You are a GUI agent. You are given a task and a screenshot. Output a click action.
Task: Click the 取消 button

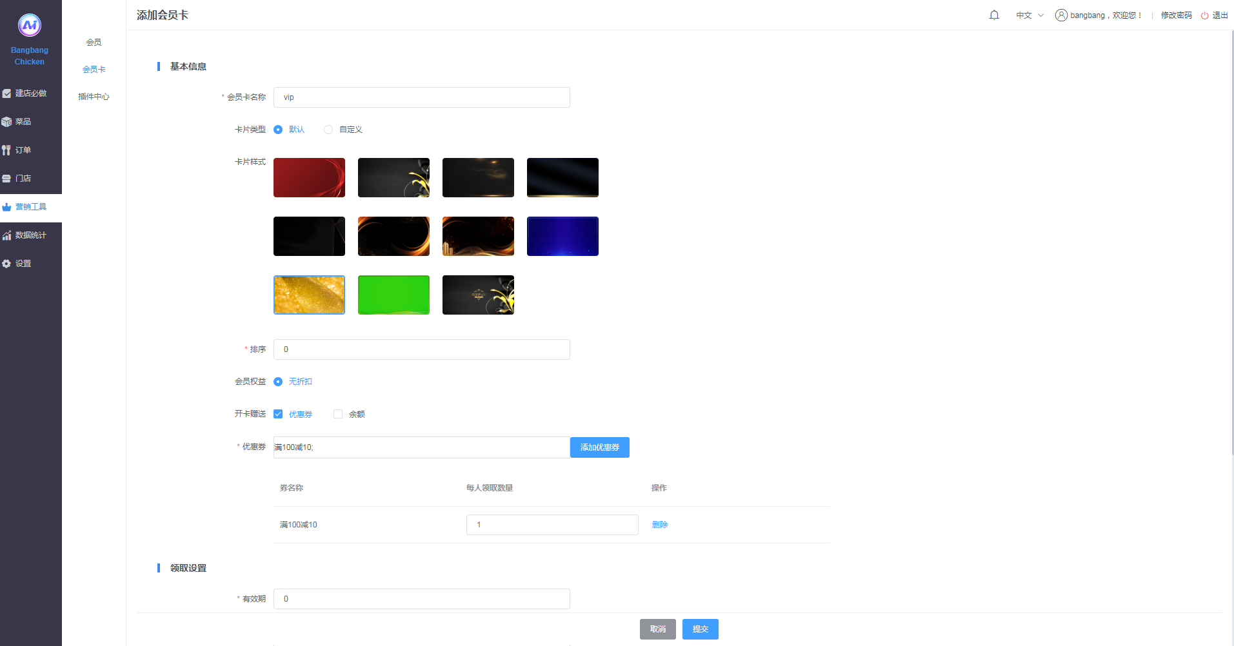[658, 629]
